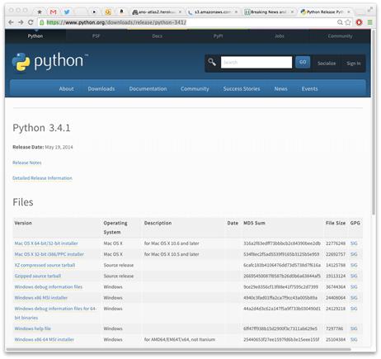
Task: Open the Release Notes link
Action: [27, 163]
